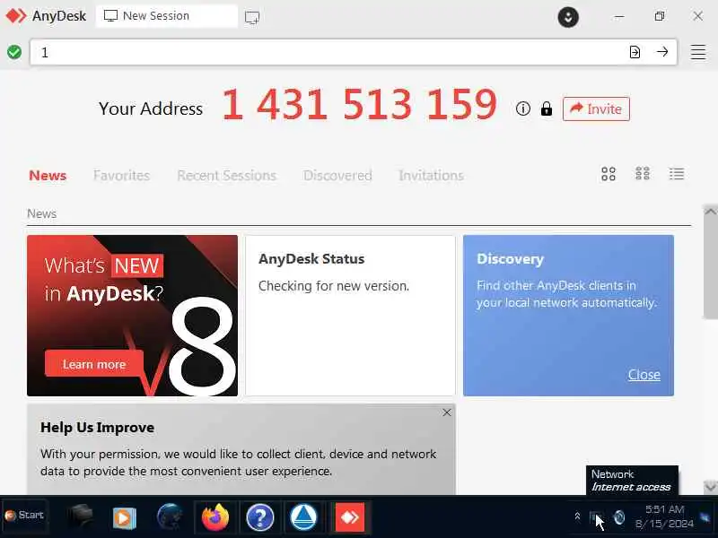The image size is (718, 538).
Task: Switch to the Discovered tab
Action: click(337, 176)
